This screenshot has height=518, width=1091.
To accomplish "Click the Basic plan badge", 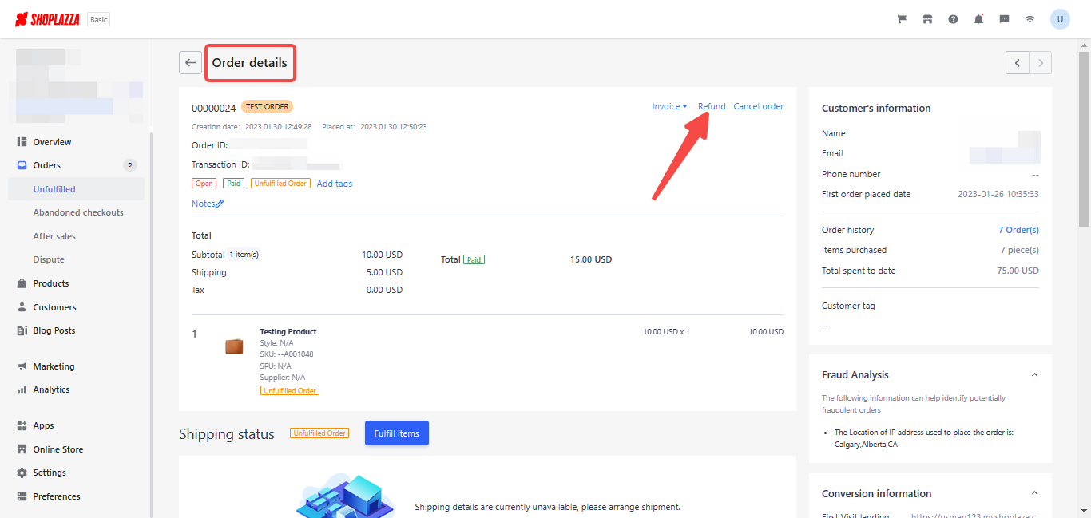I will pyautogui.click(x=99, y=19).
